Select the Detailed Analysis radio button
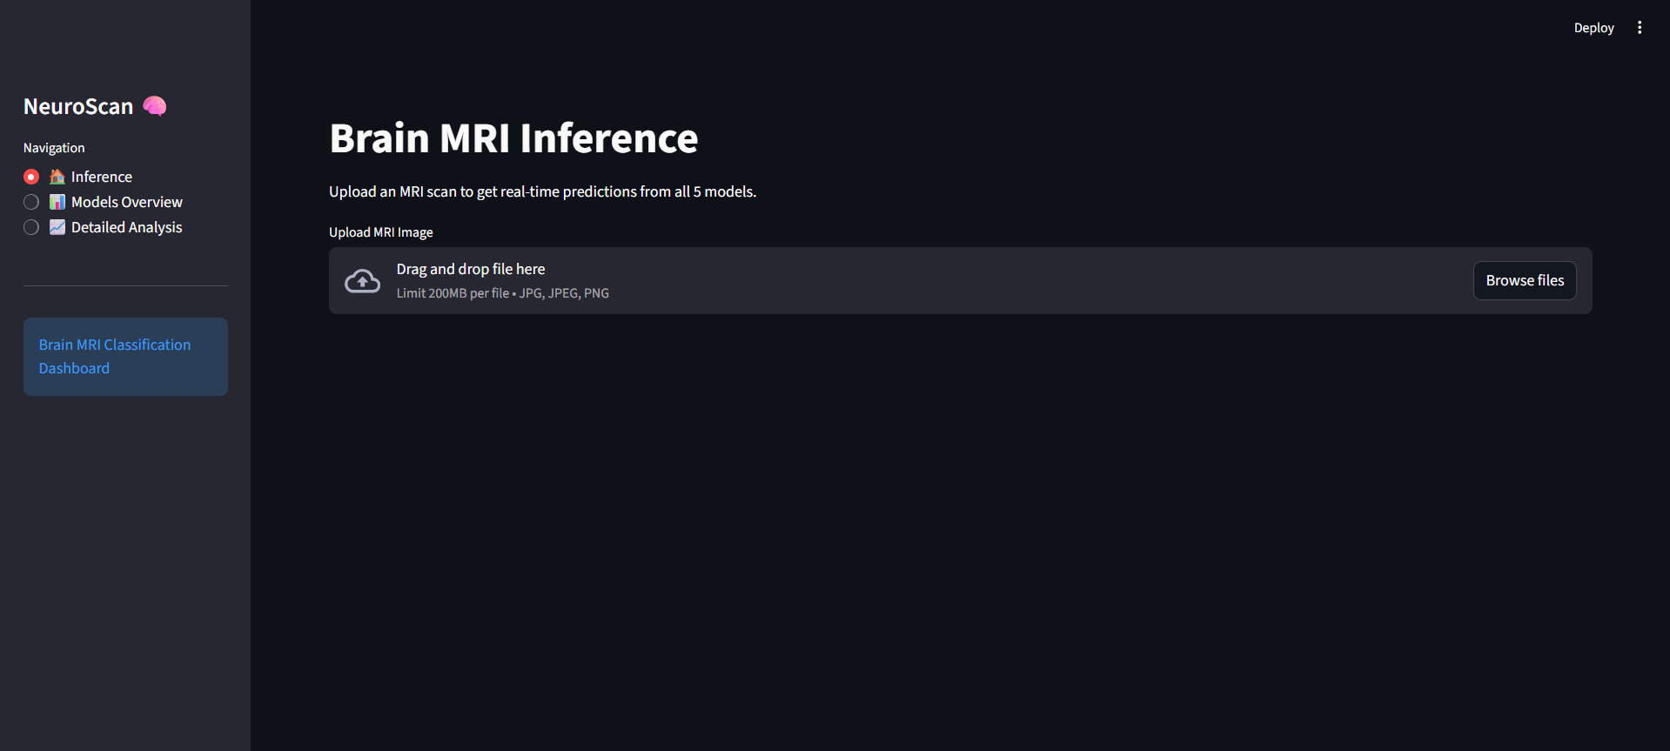 tap(31, 227)
